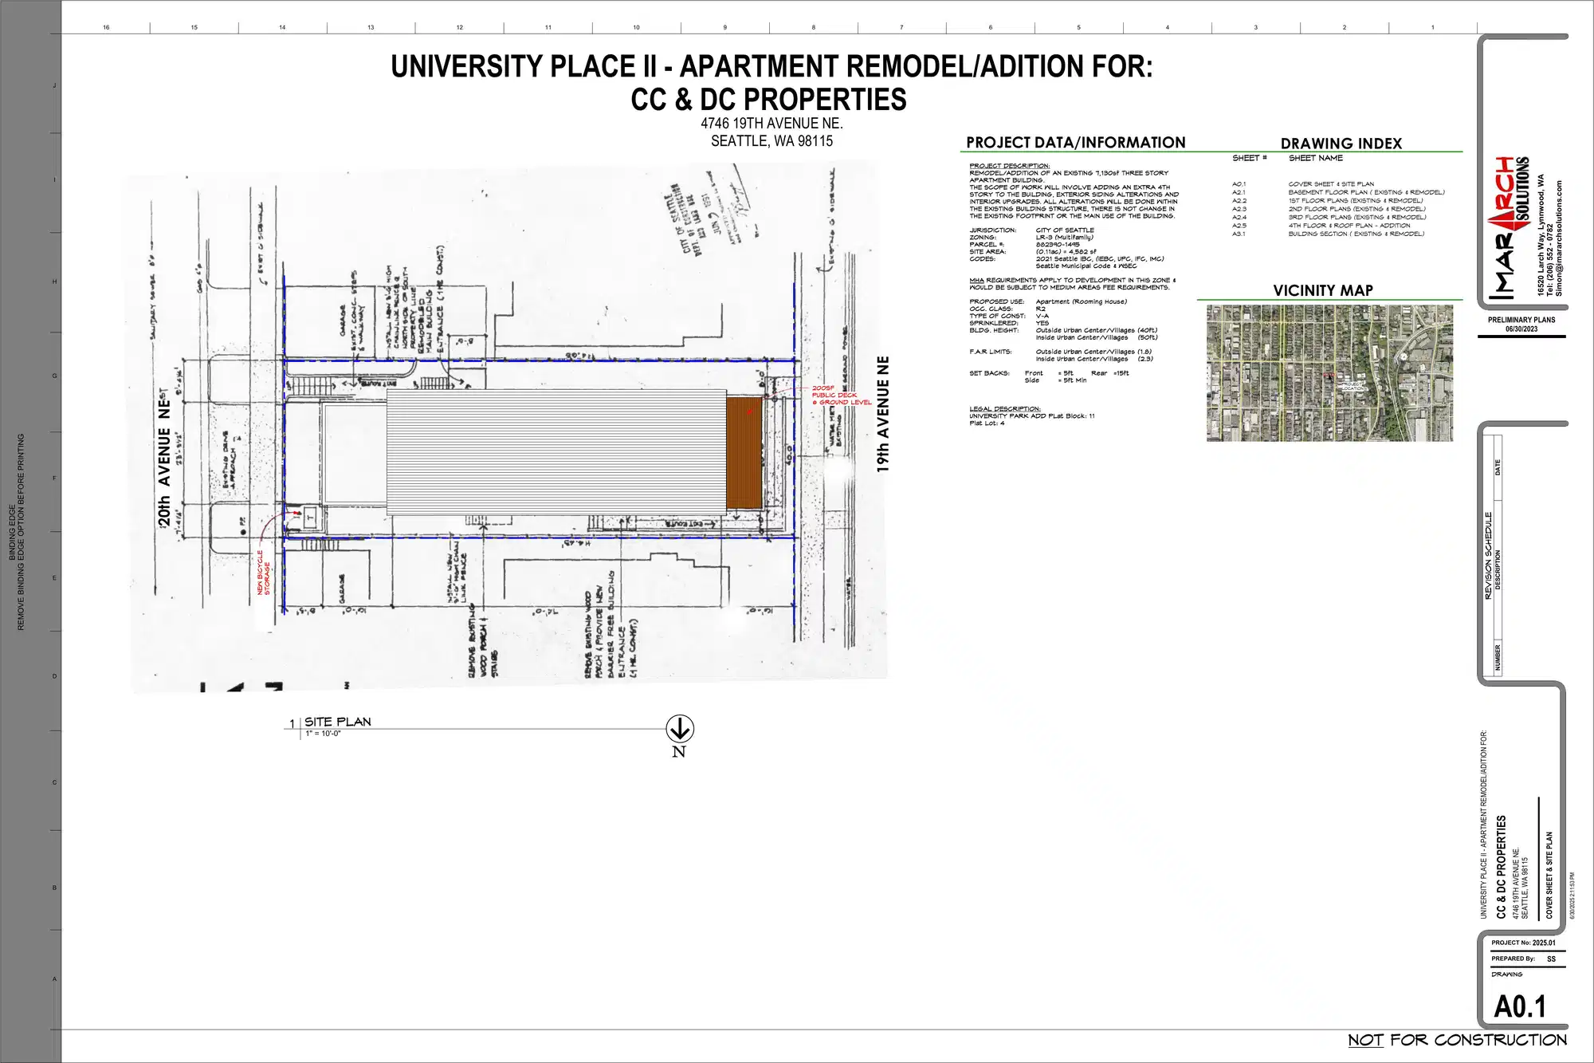Click the address line '4746 19TH AVENUE NE.'
The height and width of the screenshot is (1063, 1594).
click(771, 124)
